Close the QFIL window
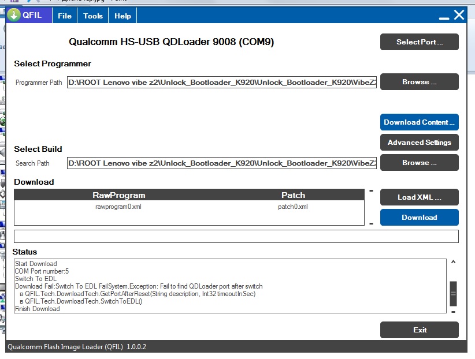The image size is (475, 359). click(x=459, y=14)
